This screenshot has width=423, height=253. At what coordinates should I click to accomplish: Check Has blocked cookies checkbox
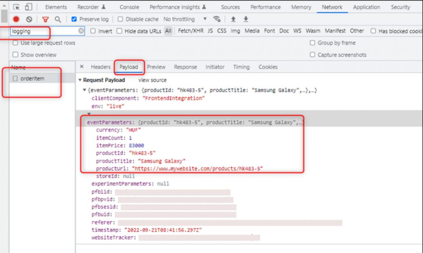373,31
